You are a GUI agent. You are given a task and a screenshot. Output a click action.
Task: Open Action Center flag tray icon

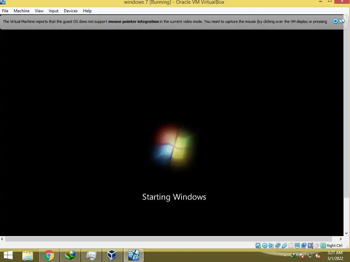(x=301, y=256)
